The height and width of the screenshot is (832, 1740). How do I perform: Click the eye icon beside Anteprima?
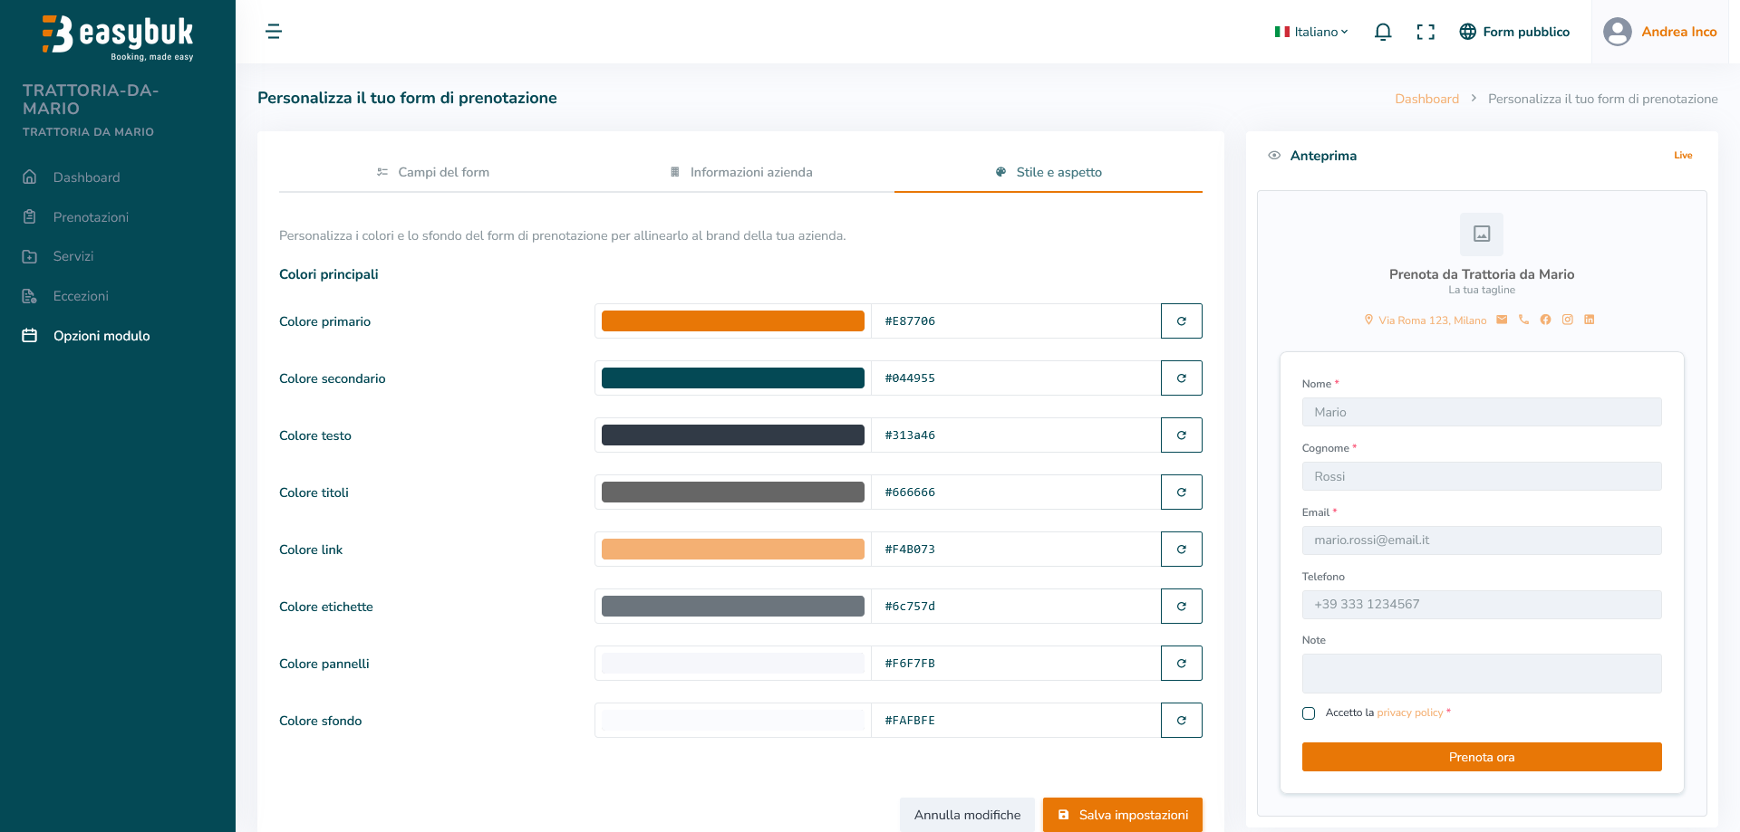point(1274,156)
